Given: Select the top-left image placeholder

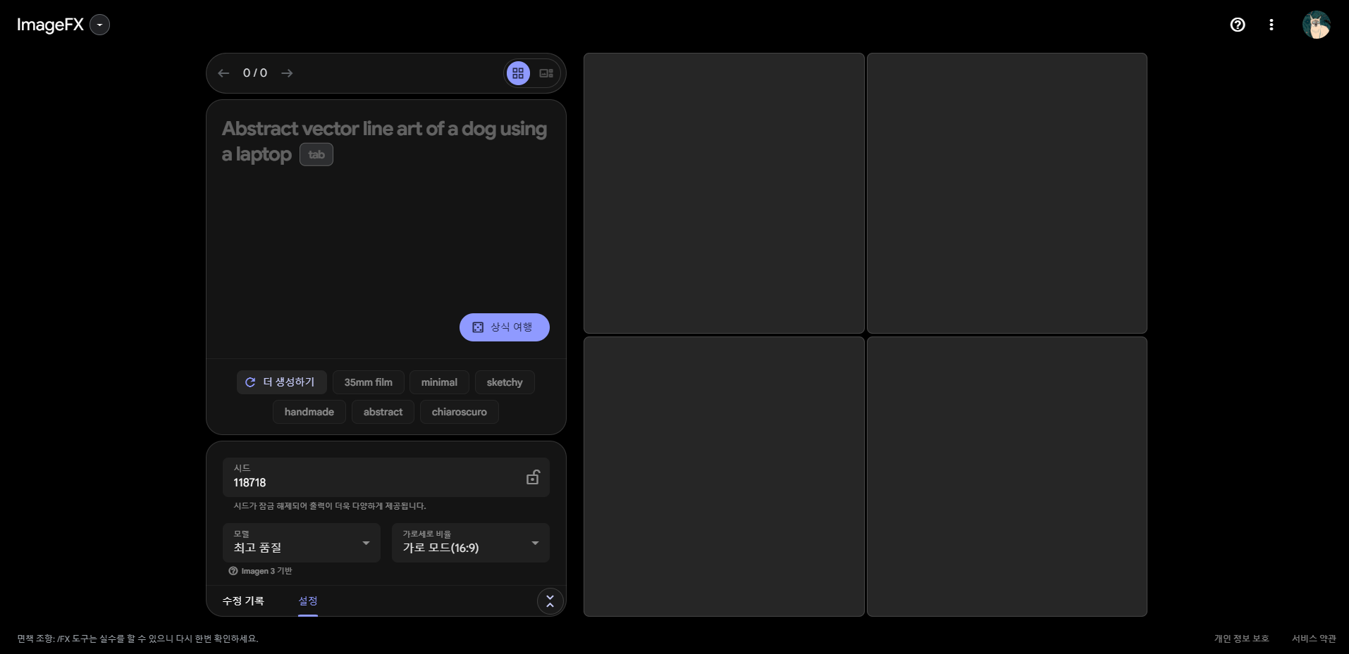Looking at the screenshot, I should click(x=724, y=193).
